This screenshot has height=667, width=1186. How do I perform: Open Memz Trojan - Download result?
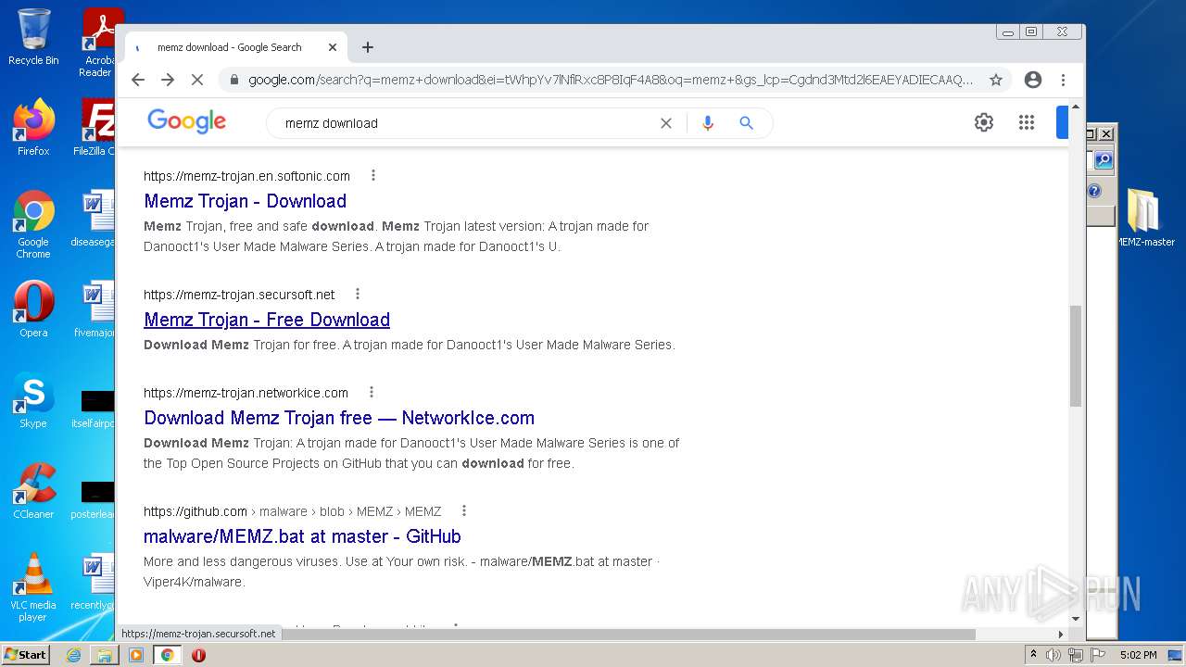coord(245,201)
